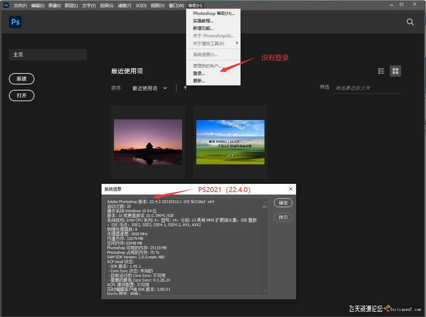The width and height of the screenshot is (426, 317).
Task: Select the 主页 tab in sidebar
Action: pos(48,55)
